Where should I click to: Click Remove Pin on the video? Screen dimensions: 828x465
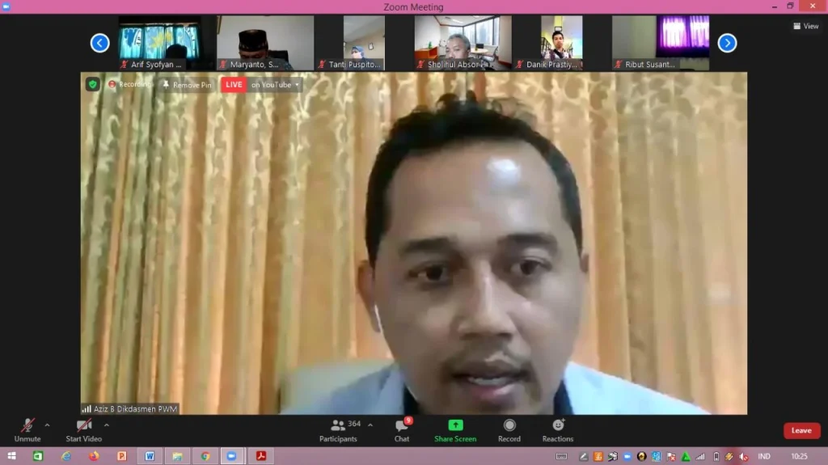[187, 85]
